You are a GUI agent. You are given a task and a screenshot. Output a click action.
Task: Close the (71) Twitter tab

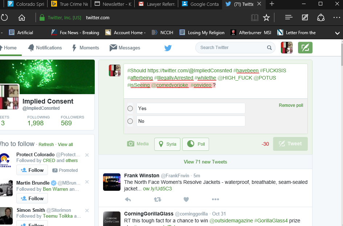pos(259,4)
